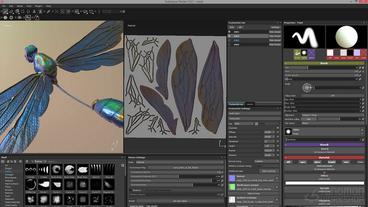Screen dimensions: 368x207
Task: Toggle the gloss material channel button
Action: (x=317, y=162)
